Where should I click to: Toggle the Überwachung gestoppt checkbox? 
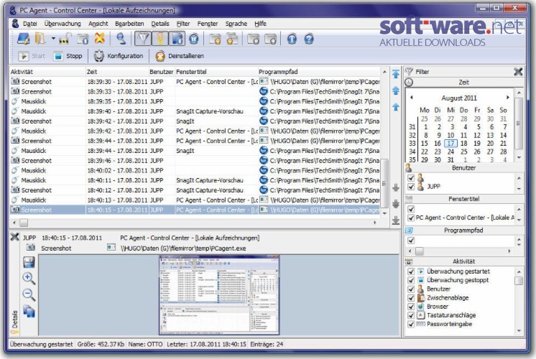pos(411,281)
